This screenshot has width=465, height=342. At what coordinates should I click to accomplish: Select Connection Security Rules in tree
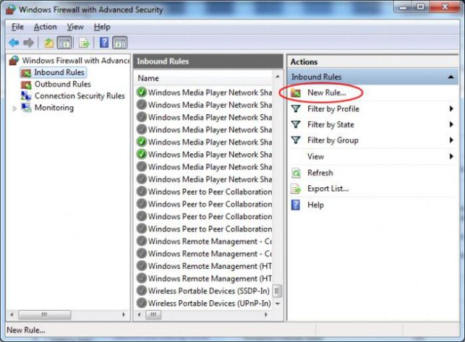pos(80,96)
